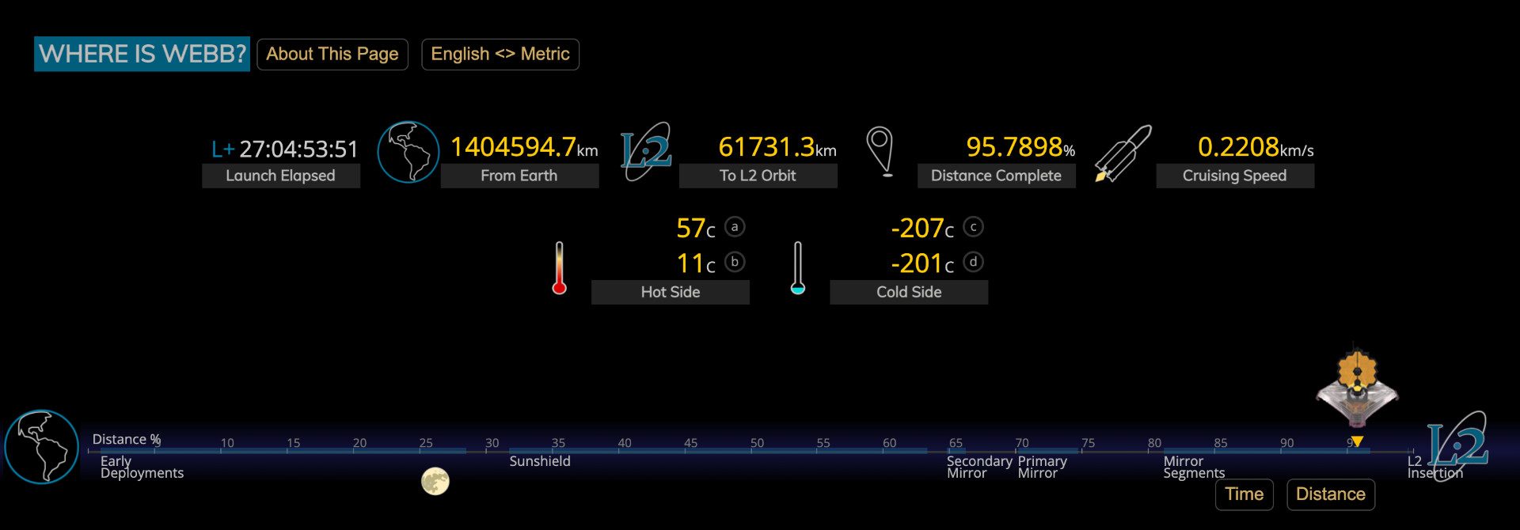Click the Secondary Mirror timeline stage
Image resolution: width=1520 pixels, height=530 pixels.
pos(979,467)
